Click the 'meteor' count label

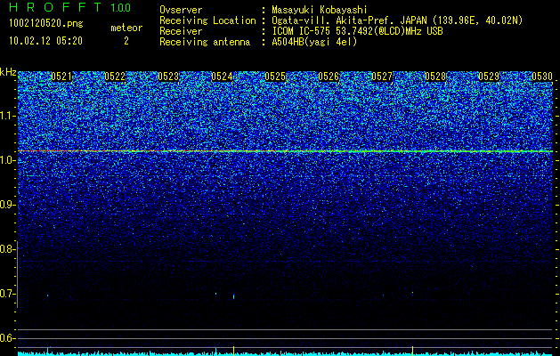click(126, 28)
